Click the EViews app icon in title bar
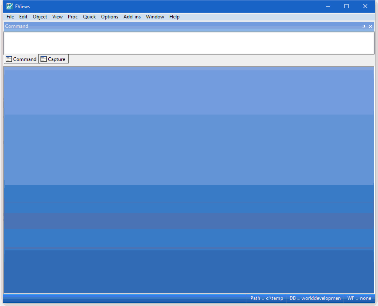 tap(10, 6)
